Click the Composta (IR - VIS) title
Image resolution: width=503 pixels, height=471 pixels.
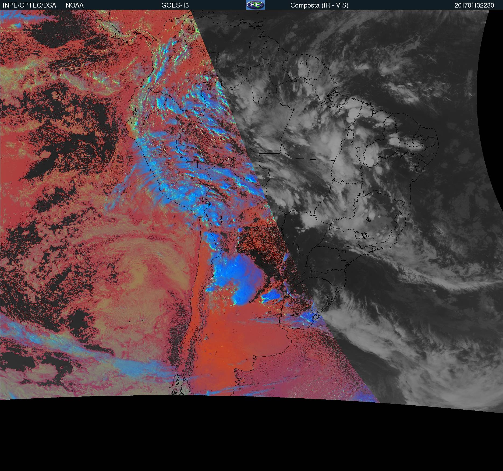pos(319,5)
